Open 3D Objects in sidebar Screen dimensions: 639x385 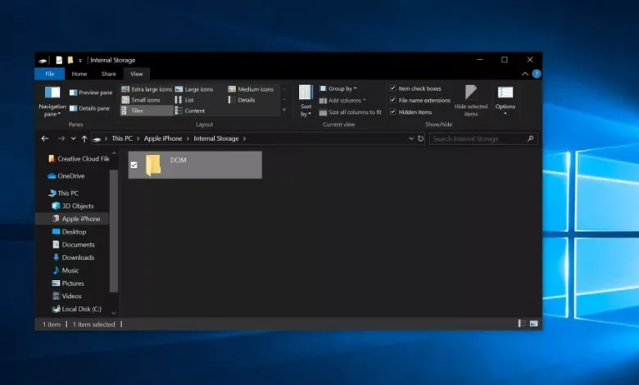[73, 206]
